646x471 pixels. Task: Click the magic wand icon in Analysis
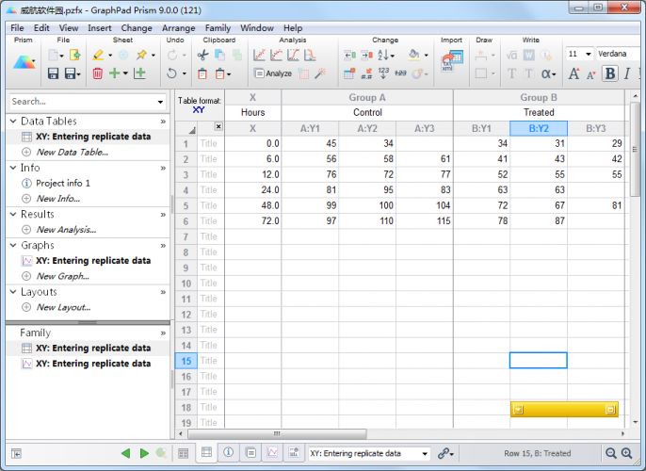pyautogui.click(x=320, y=73)
